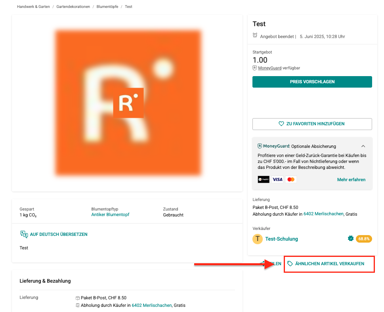Click the MoneyGuard logo in the info panel
Image resolution: width=384 pixels, height=312 pixels.
273,146
